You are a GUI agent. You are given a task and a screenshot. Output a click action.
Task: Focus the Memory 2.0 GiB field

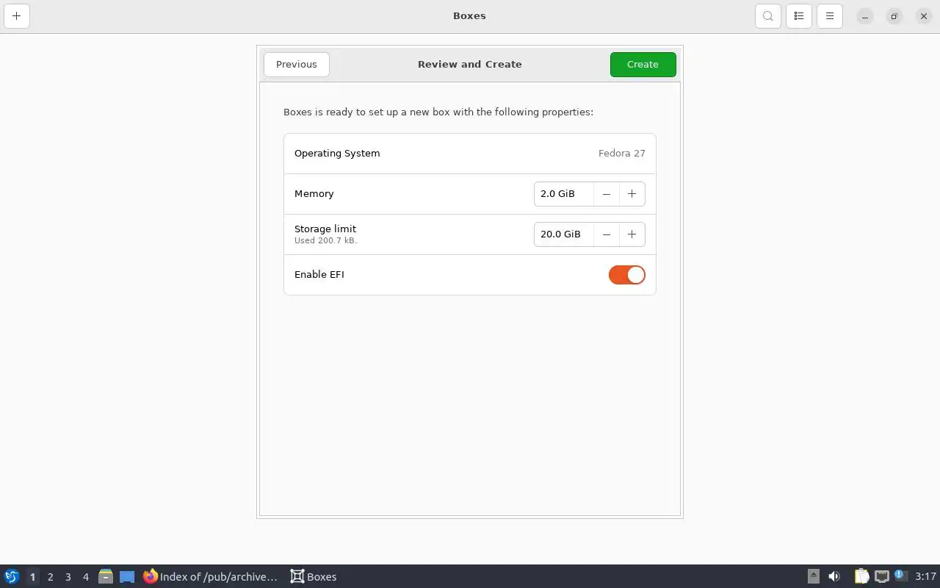point(563,194)
